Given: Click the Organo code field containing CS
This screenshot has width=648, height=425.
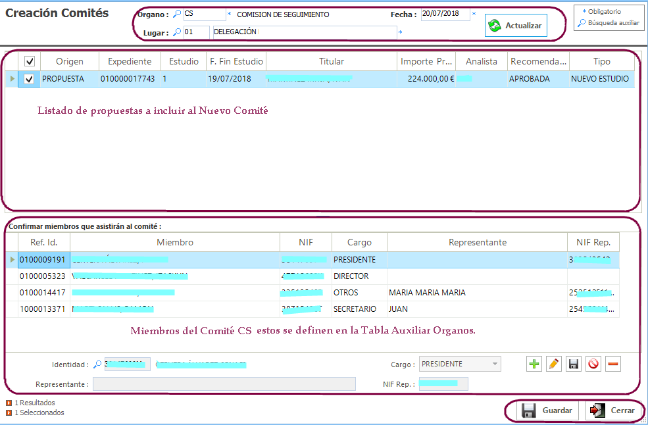Looking at the screenshot, I should [205, 14].
